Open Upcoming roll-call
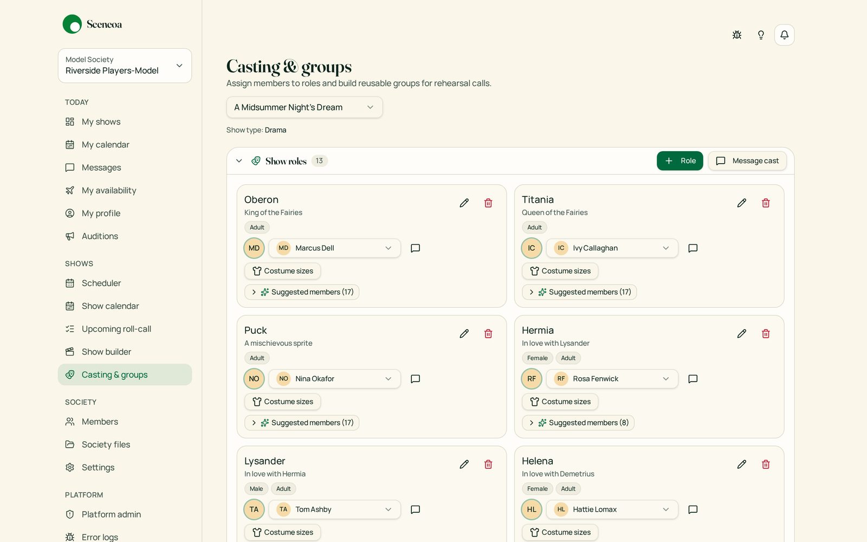The image size is (867, 542). point(125,329)
